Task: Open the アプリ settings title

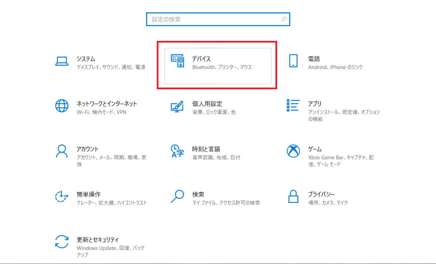Action: pos(315,104)
